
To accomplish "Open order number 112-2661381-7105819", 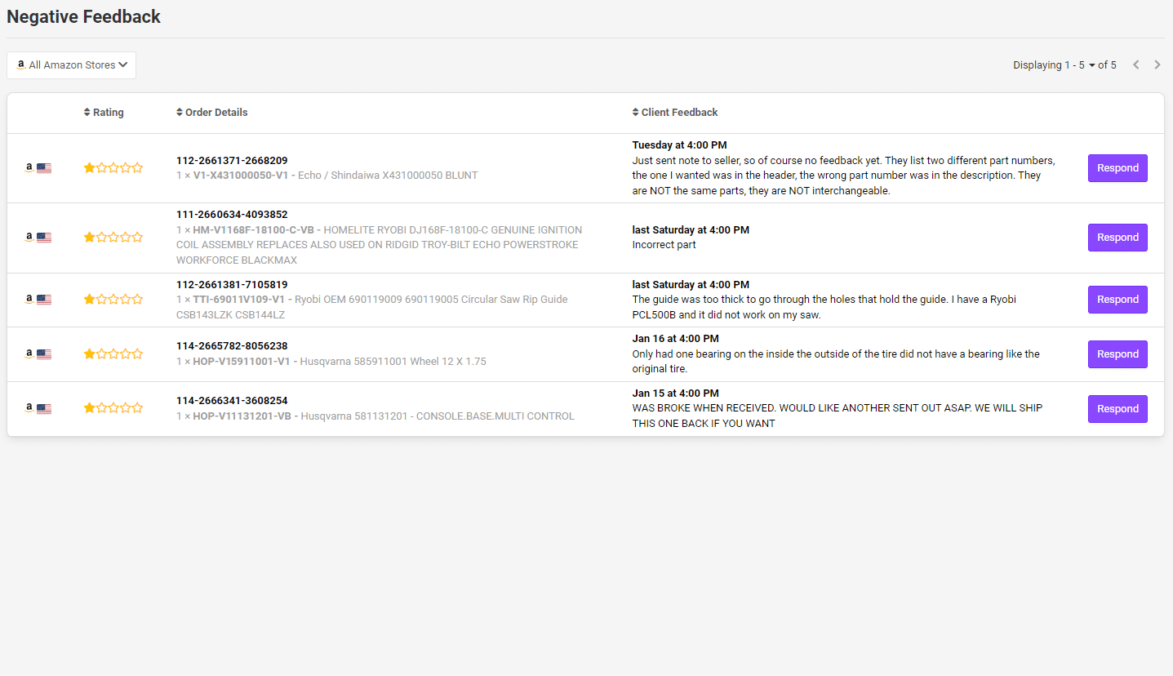I will [x=232, y=285].
